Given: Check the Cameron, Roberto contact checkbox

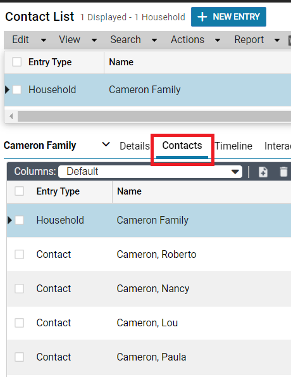Looking at the screenshot, I should (19, 254).
